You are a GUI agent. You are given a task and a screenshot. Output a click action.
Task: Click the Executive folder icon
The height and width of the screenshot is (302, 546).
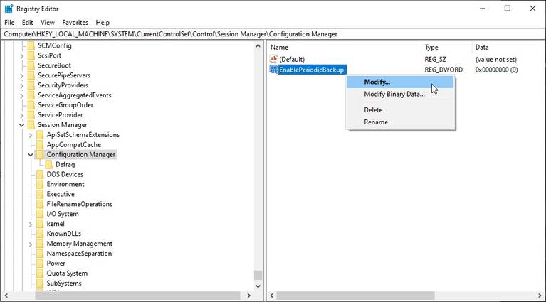(40, 194)
